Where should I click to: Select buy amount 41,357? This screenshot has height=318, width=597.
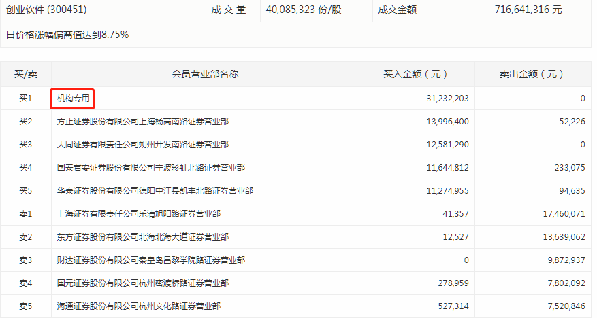point(455,214)
